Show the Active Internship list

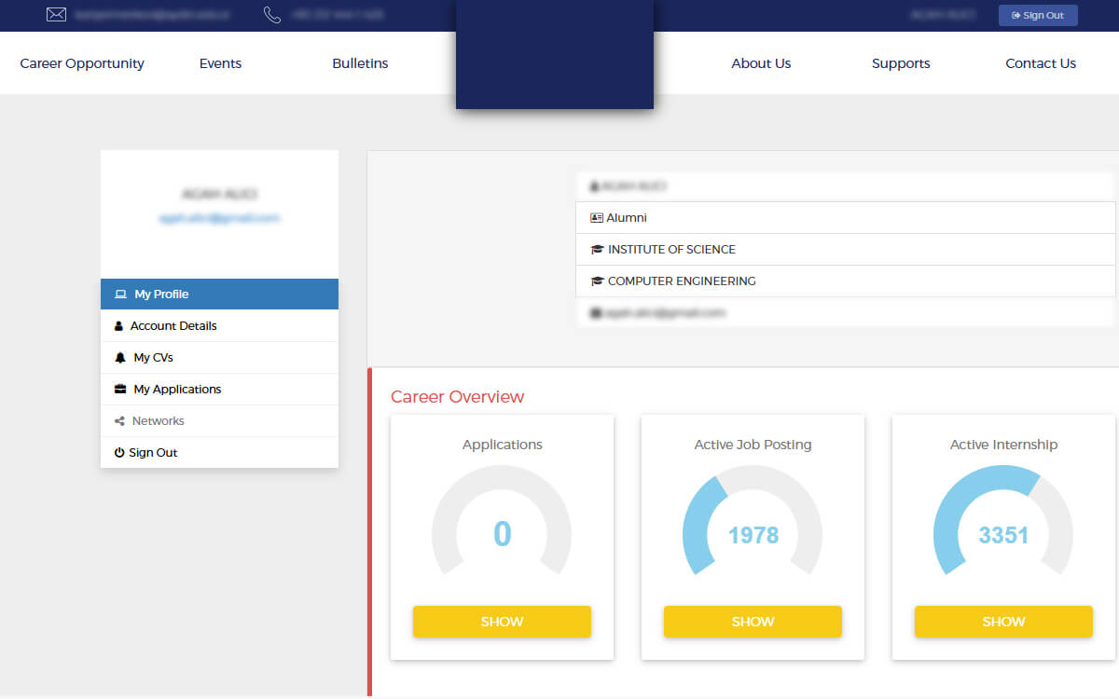pos(1003,622)
